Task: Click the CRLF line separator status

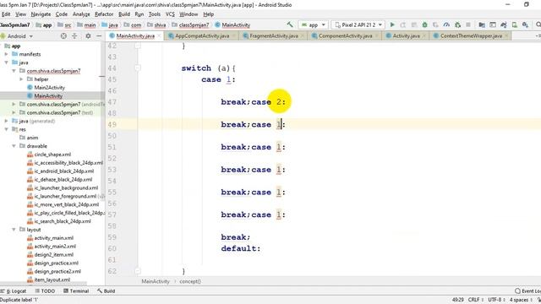Action: (473, 300)
